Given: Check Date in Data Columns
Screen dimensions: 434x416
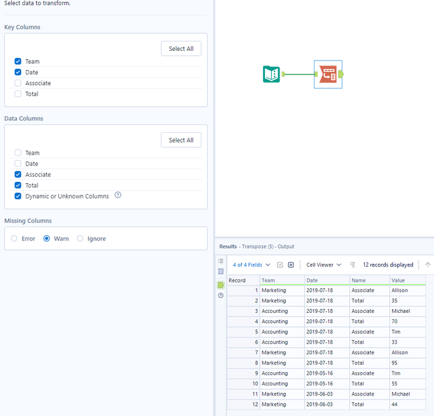Looking at the screenshot, I should [18, 163].
